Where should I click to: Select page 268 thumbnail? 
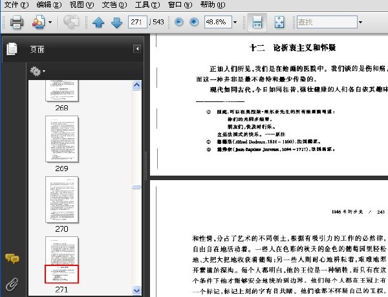coord(62,90)
